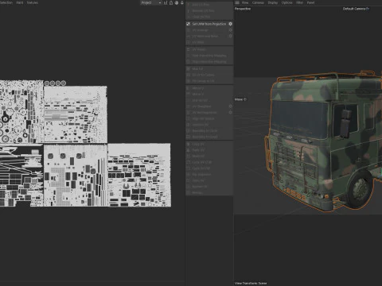
Task: Open the Filter menu in the viewport
Action: click(299, 2)
